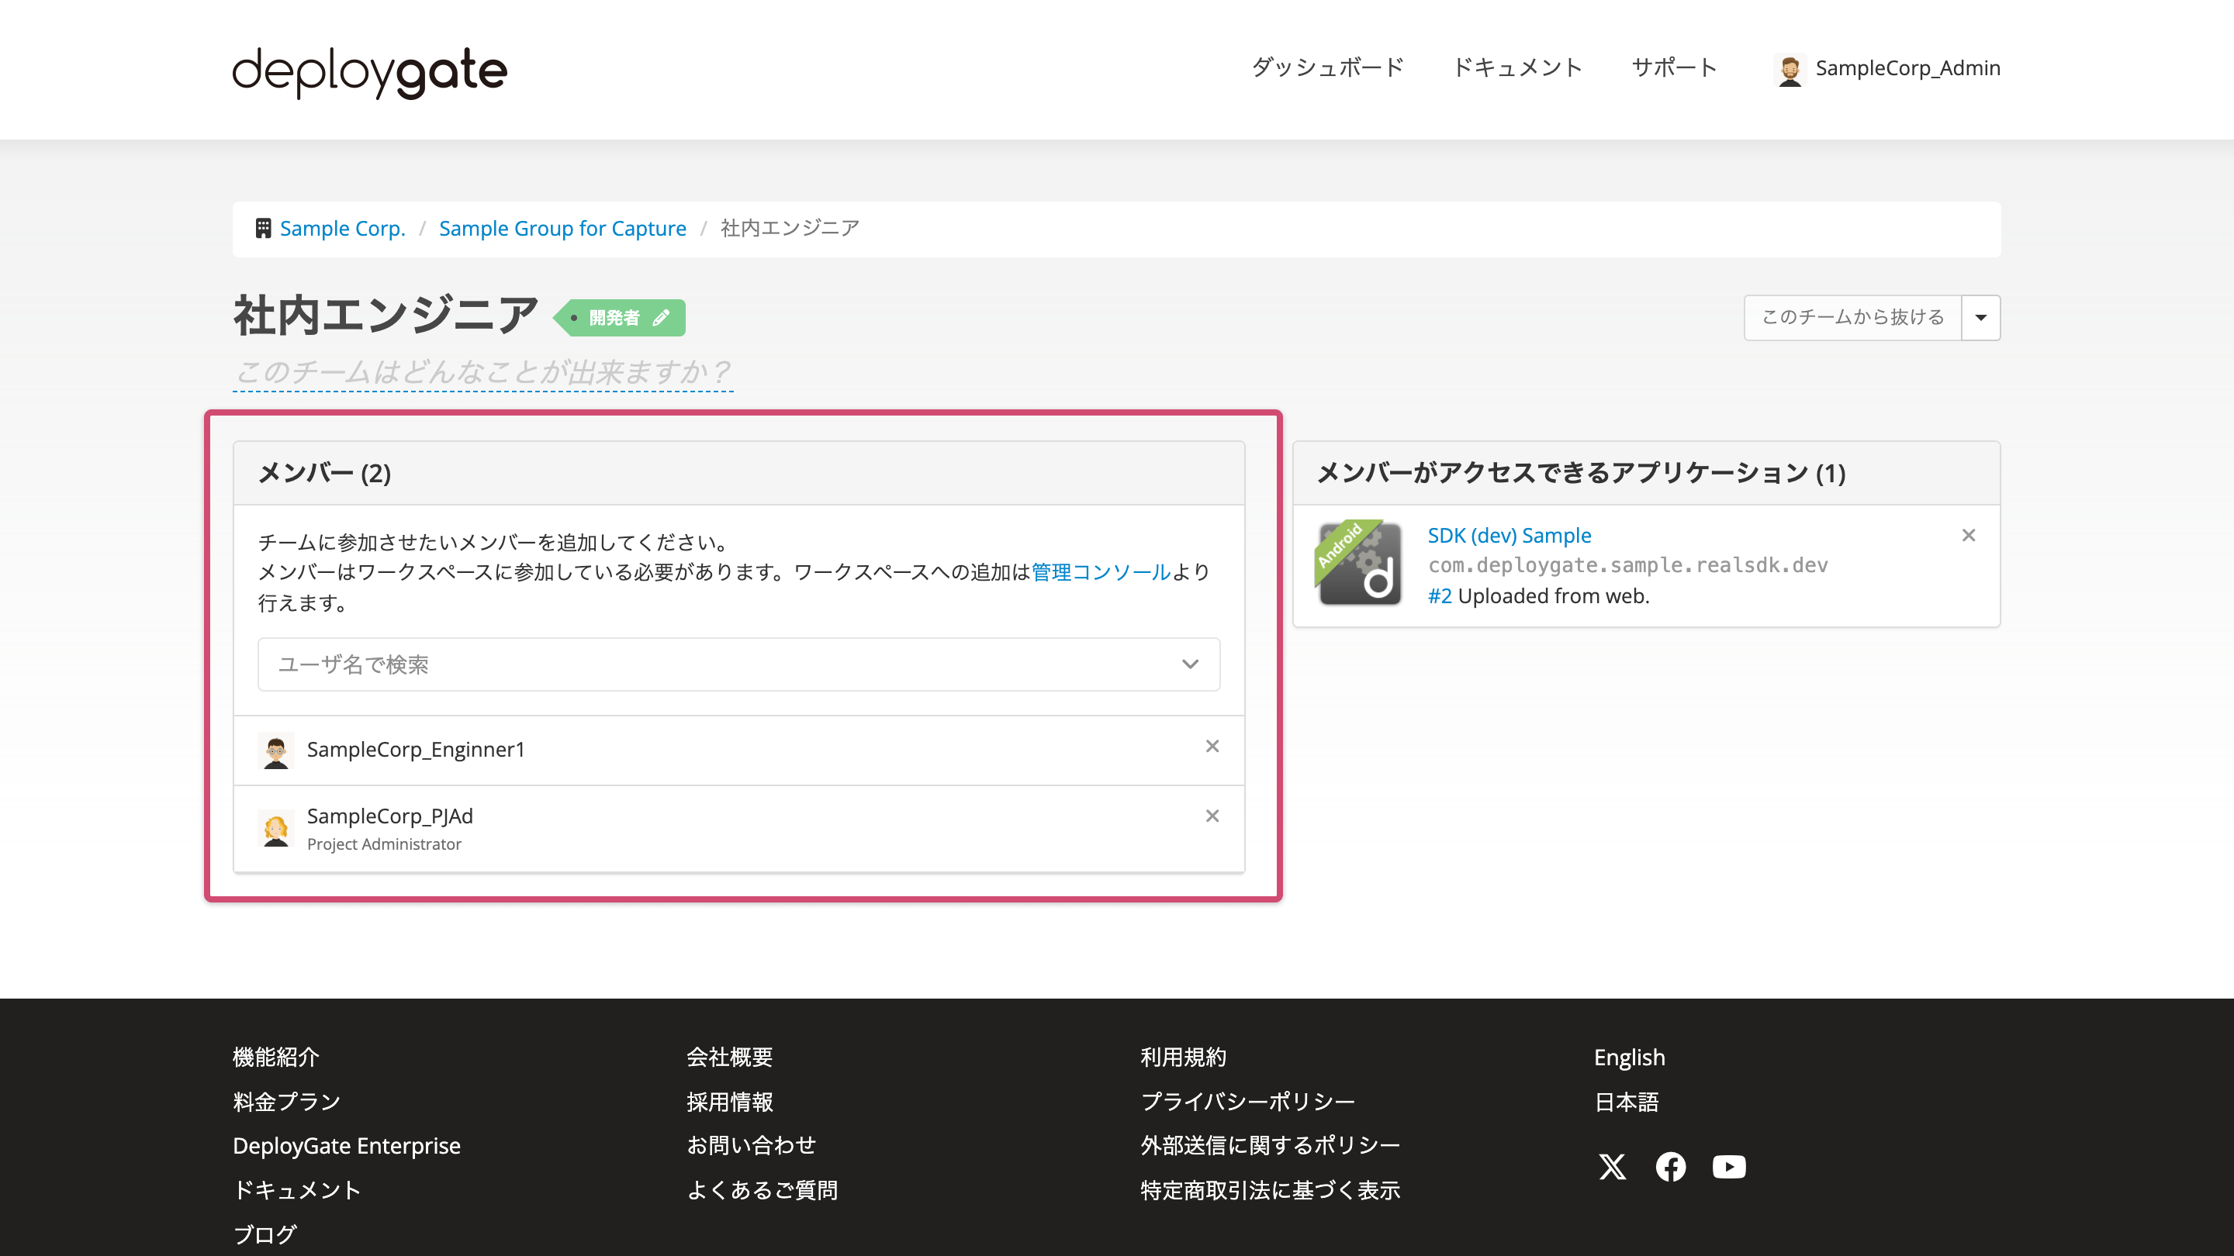Remove SampleCorp_Enginner1 with the X icon
Screen dimensions: 2234x1256
[x=1212, y=747]
